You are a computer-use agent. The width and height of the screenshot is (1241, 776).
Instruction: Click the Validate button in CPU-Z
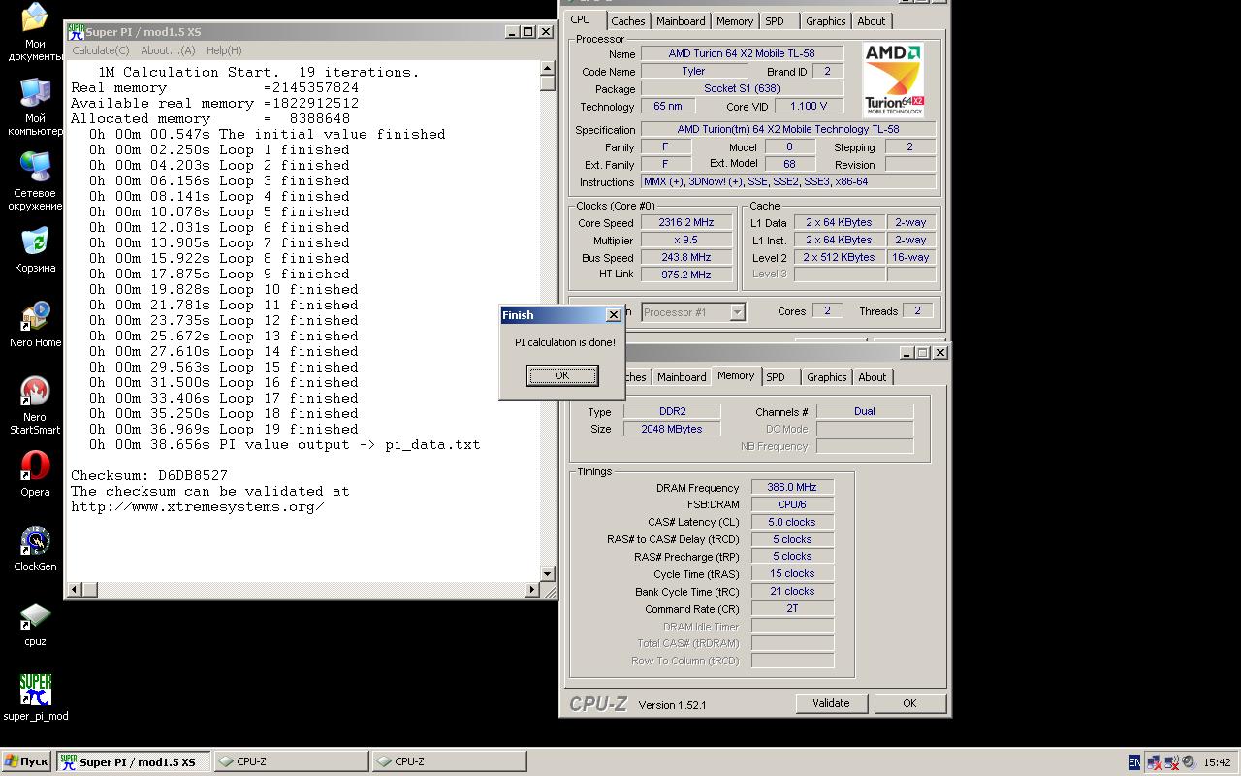point(831,703)
